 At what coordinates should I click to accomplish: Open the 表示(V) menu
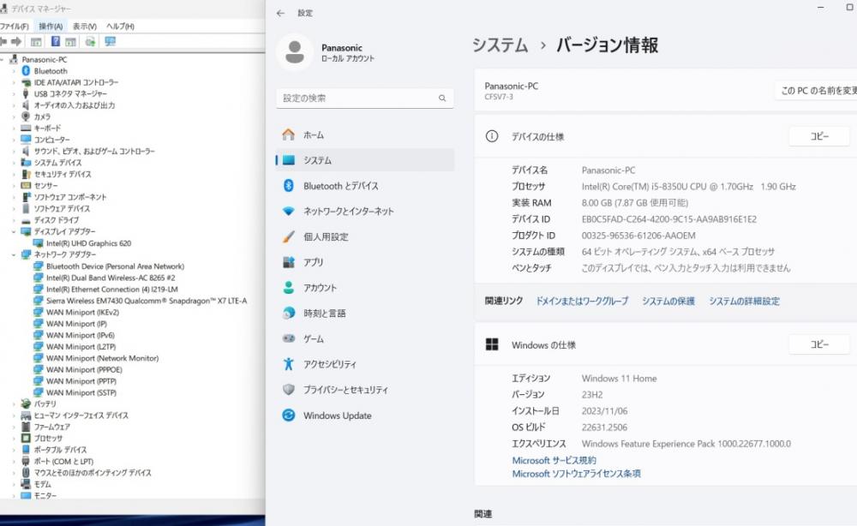click(85, 27)
